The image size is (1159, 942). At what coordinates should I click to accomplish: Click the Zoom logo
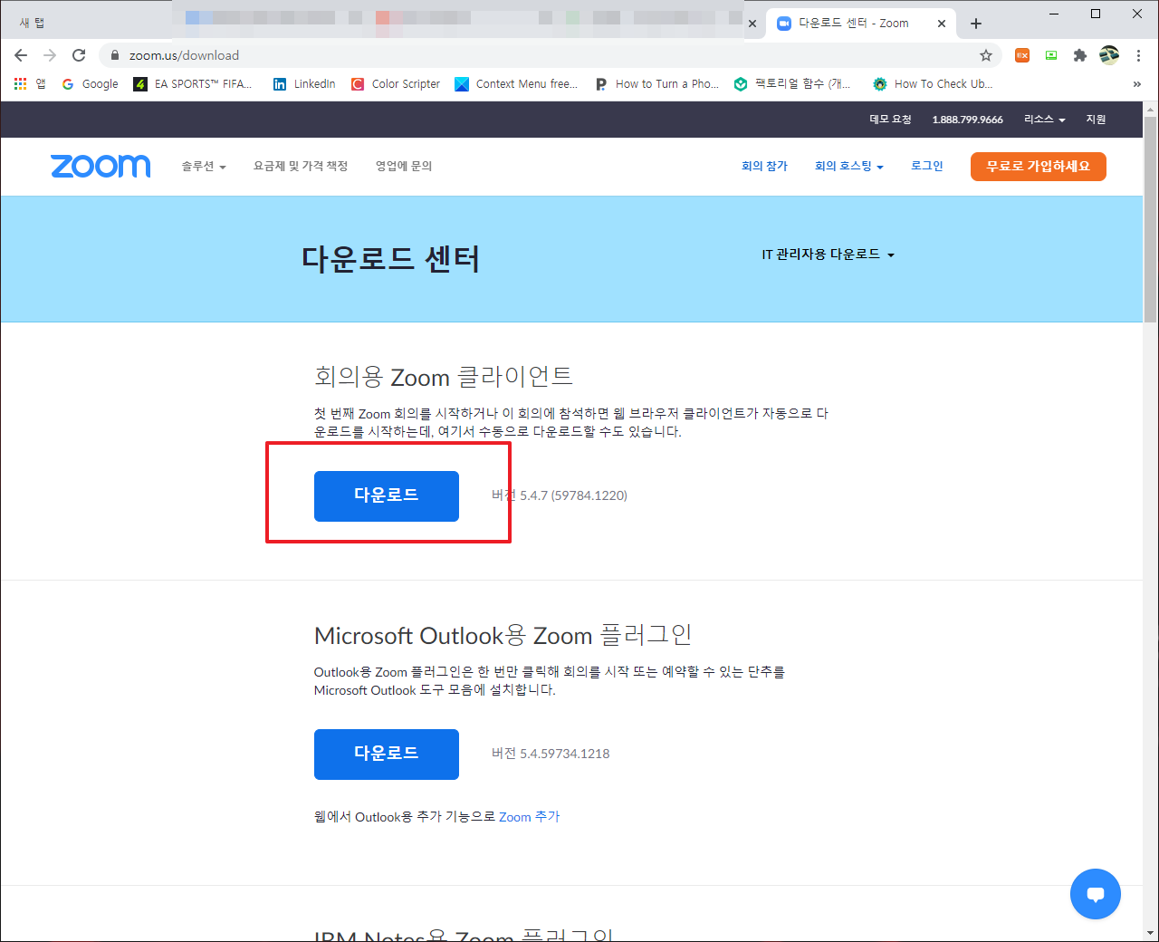coord(101,166)
